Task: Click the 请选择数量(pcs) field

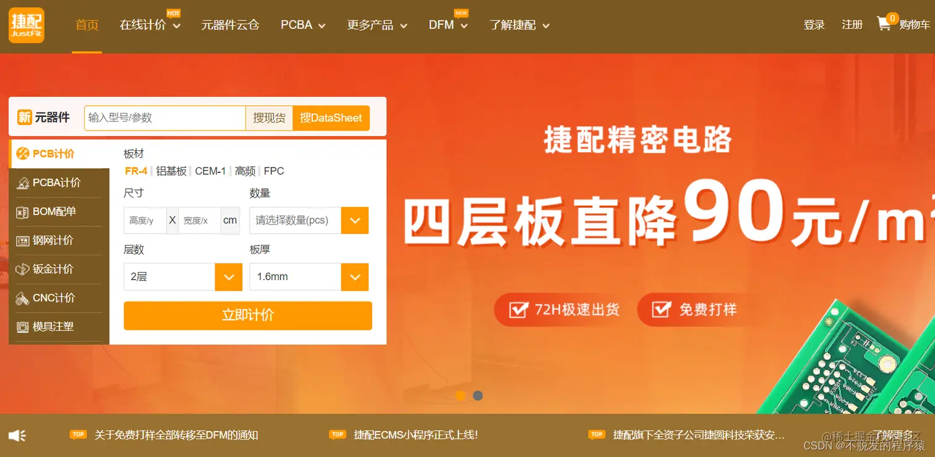Action: (296, 220)
